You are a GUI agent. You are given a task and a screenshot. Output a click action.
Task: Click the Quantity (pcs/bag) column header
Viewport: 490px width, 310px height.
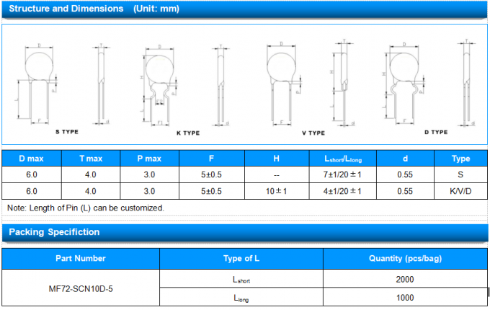pyautogui.click(x=405, y=258)
